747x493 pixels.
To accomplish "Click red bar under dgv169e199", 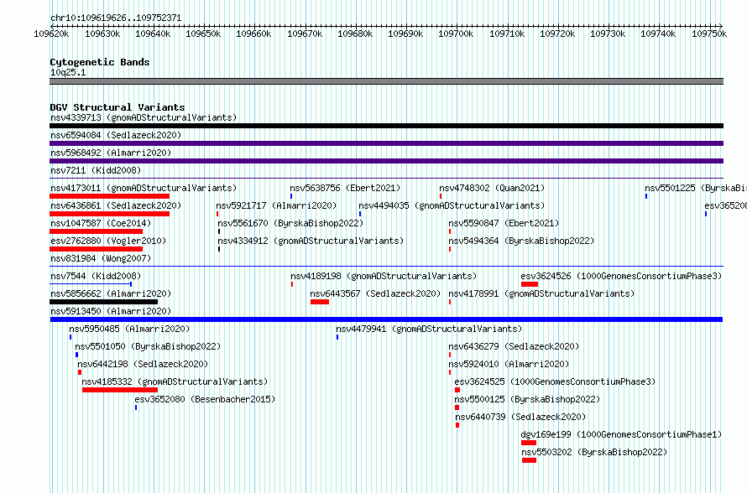I will [529, 443].
